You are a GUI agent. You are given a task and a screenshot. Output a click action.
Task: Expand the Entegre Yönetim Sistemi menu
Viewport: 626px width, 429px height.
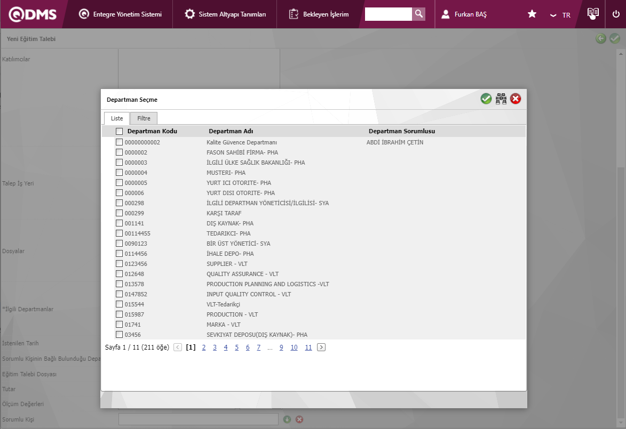(120, 14)
